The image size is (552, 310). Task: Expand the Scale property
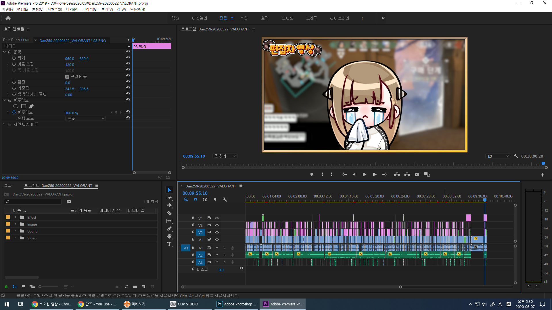(x=8, y=64)
